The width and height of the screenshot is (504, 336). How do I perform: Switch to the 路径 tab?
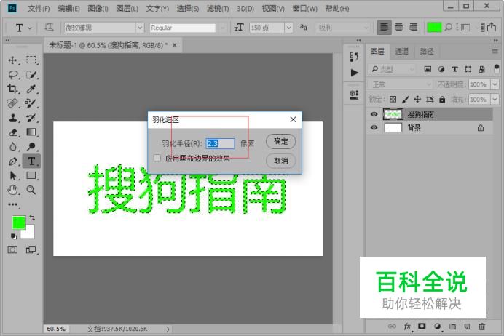427,52
